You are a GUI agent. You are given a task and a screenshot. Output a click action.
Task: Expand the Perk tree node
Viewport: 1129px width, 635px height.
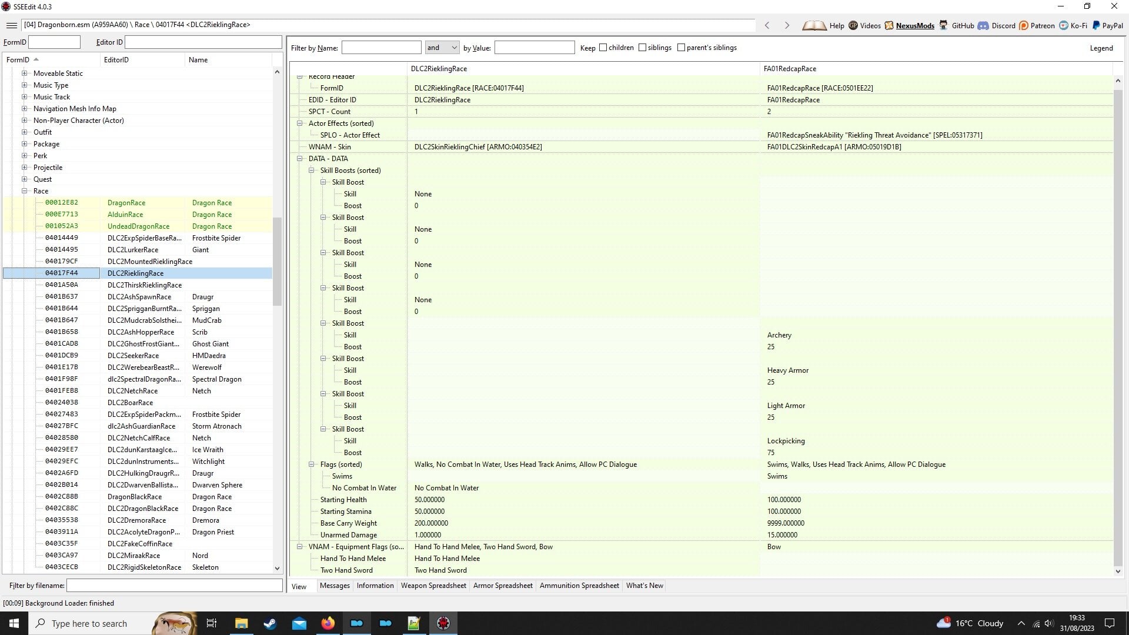[24, 156]
